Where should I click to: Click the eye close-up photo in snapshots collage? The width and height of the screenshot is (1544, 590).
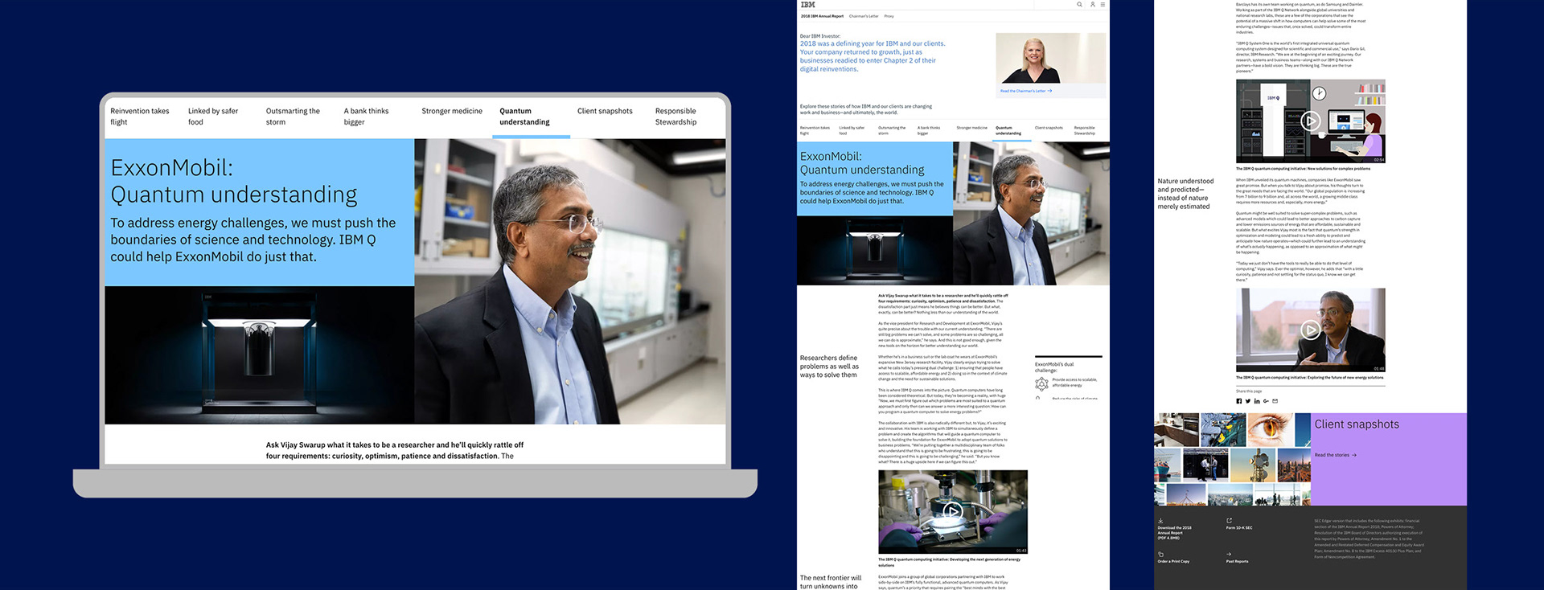click(1270, 430)
